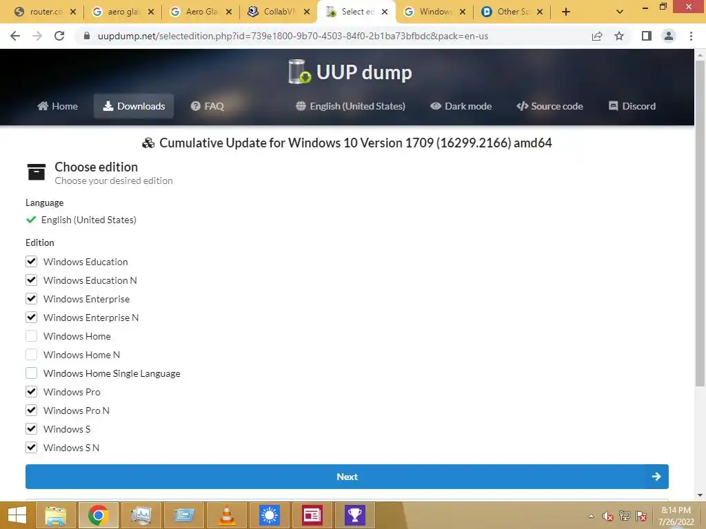Uncheck Windows Enterprise edition
Viewport: 706px width, 529px height.
[31, 299]
